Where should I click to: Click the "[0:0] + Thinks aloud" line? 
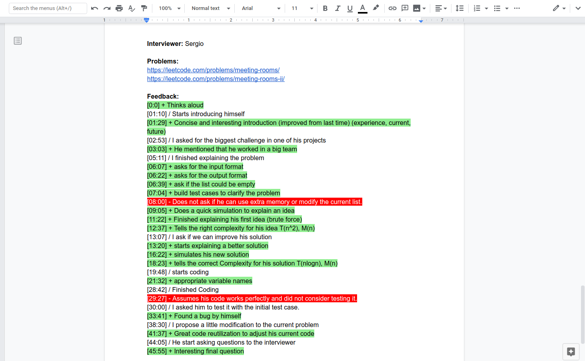[x=175, y=105]
